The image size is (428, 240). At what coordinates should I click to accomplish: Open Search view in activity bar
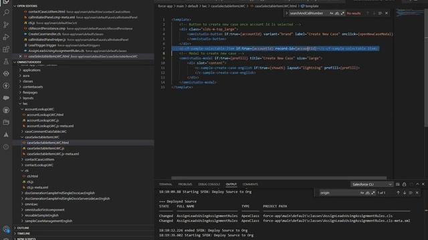click(x=6, y=12)
